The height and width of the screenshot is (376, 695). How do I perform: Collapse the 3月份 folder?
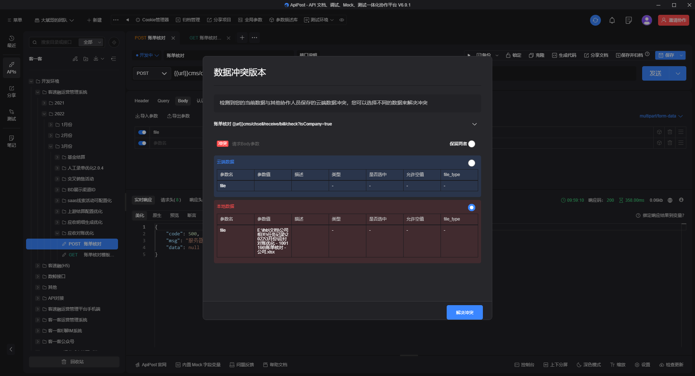pyautogui.click(x=51, y=146)
